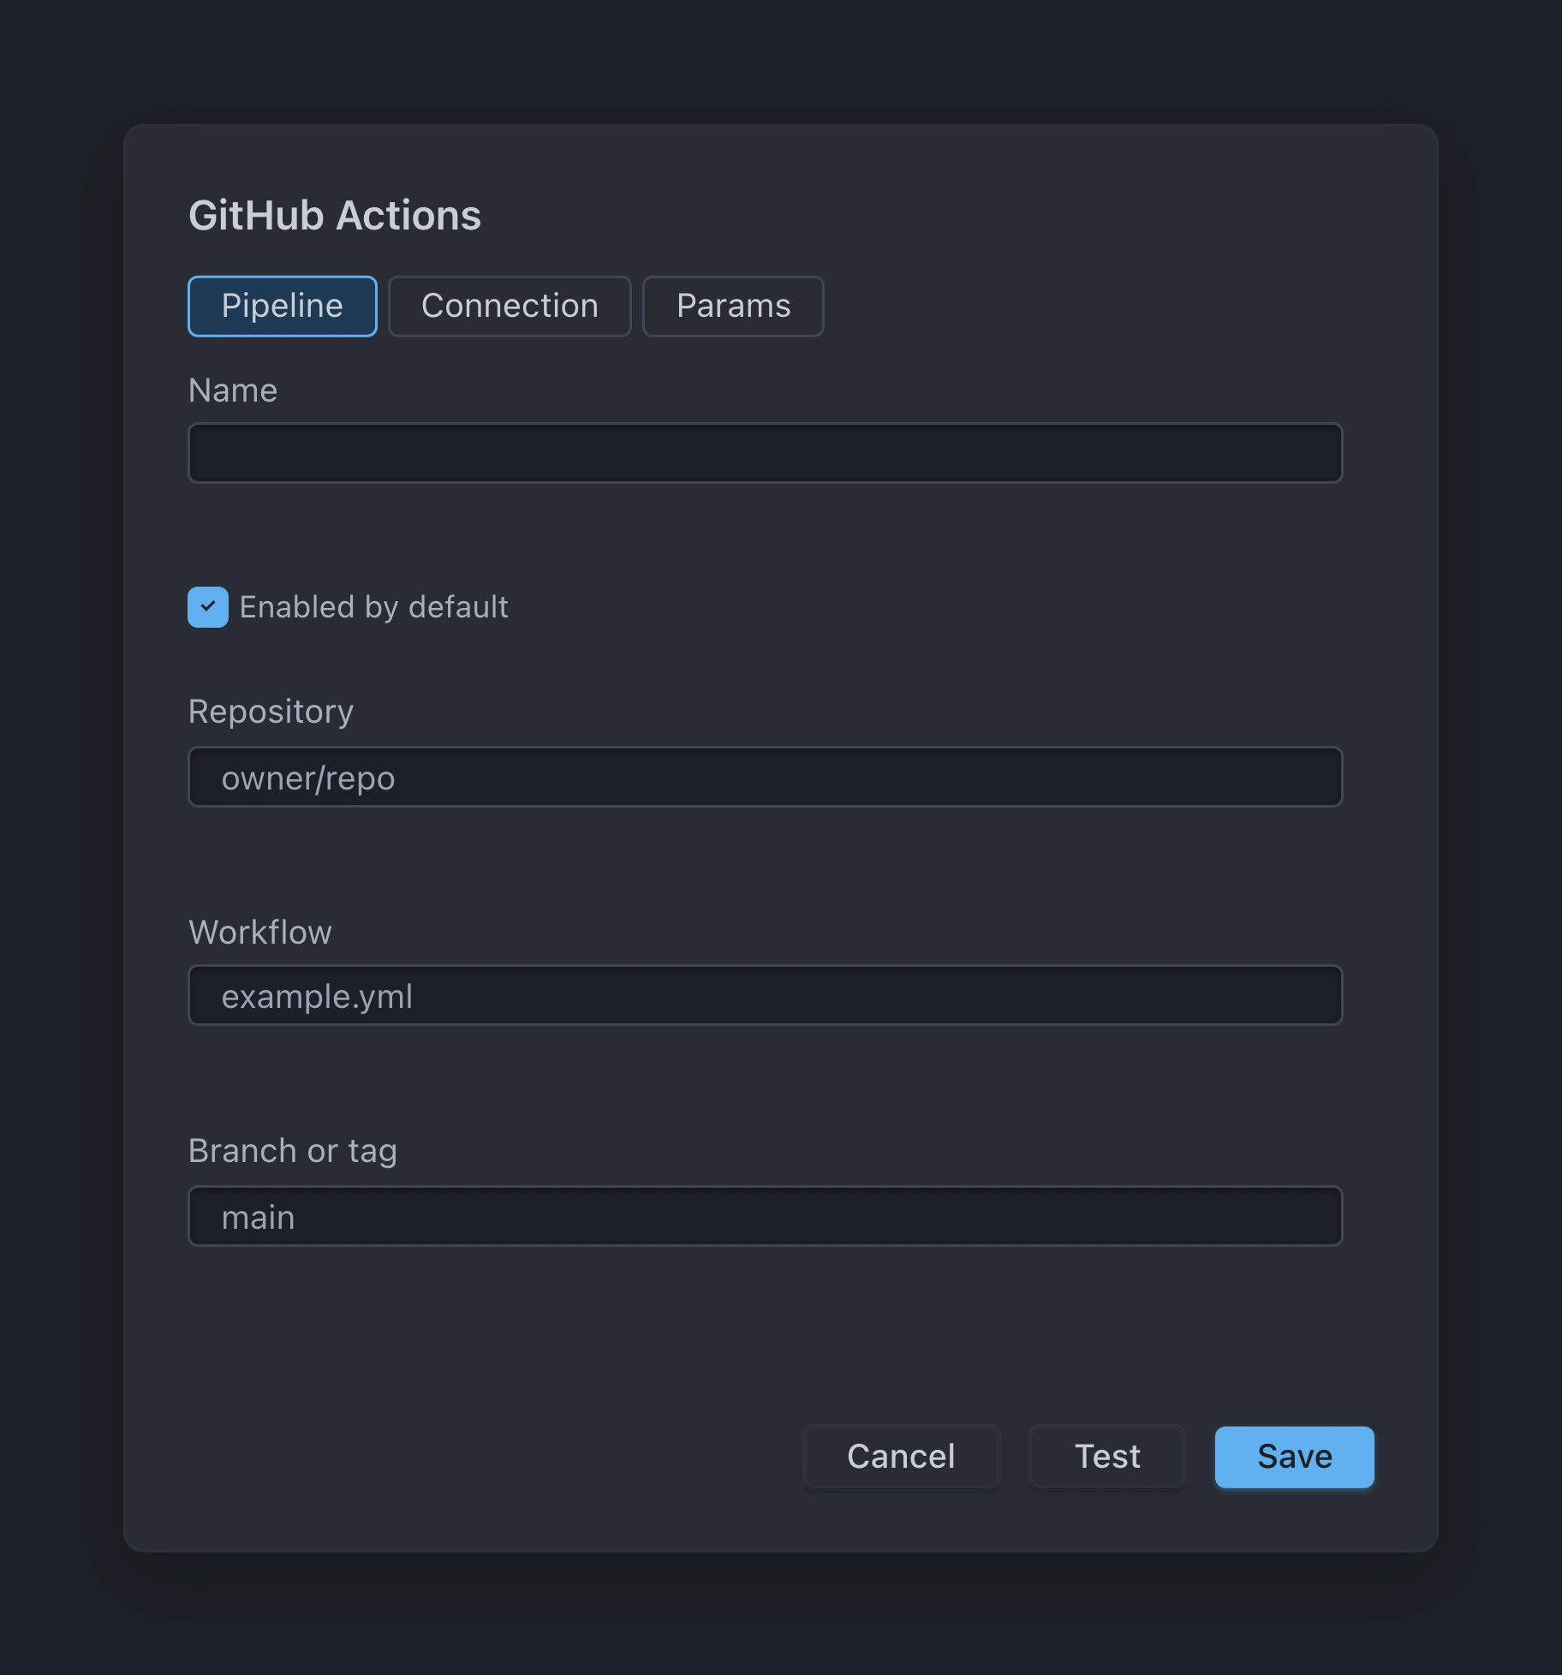This screenshot has width=1562, height=1675.
Task: Run the Test button
Action: click(1107, 1457)
